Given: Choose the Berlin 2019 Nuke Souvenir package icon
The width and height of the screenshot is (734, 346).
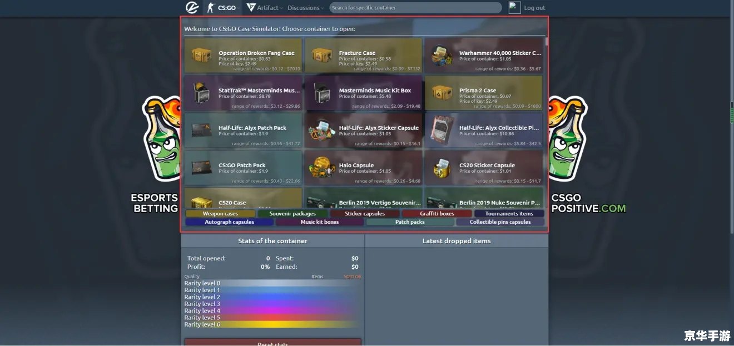Looking at the screenshot, I should click(442, 202).
